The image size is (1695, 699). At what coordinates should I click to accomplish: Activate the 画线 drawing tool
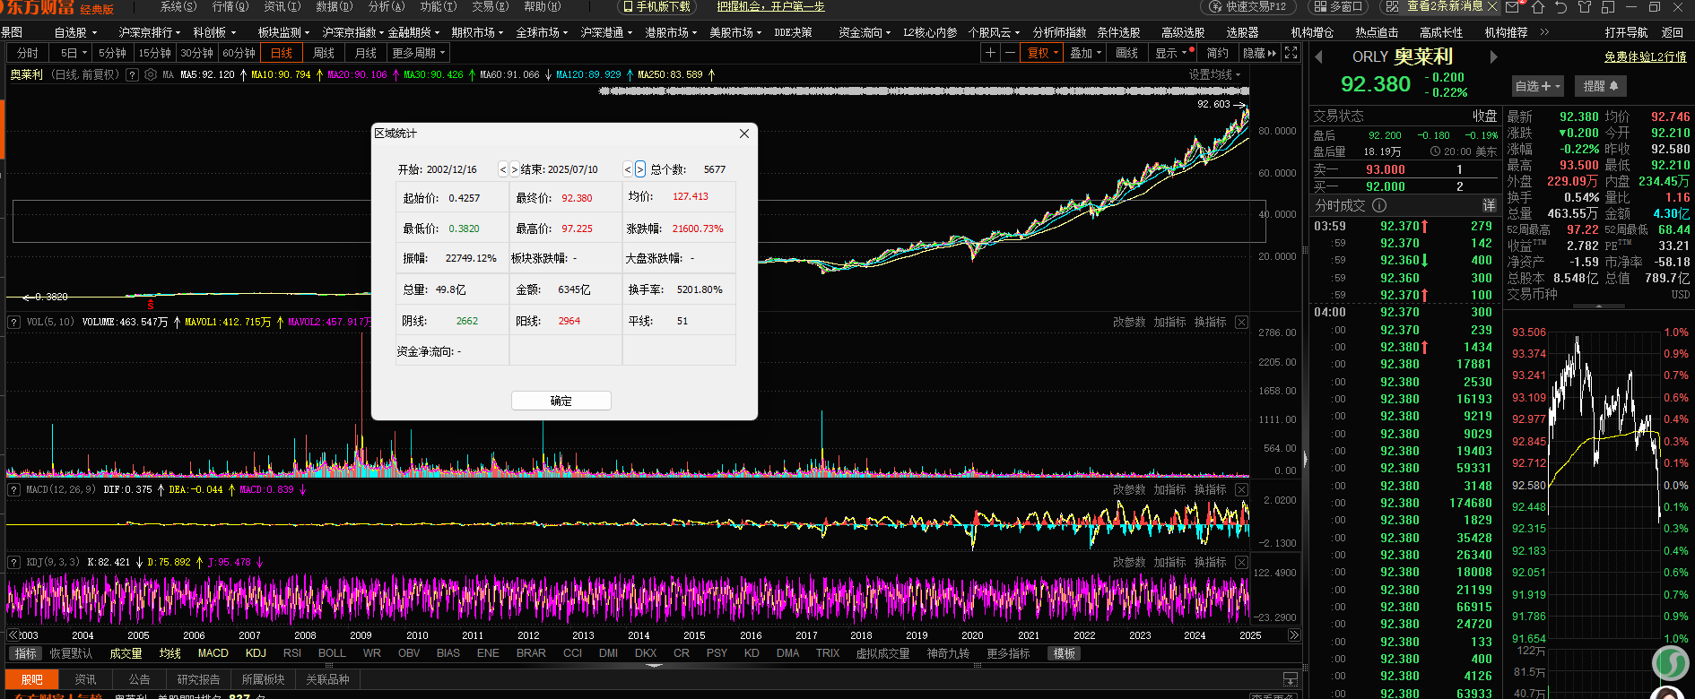(x=1127, y=53)
